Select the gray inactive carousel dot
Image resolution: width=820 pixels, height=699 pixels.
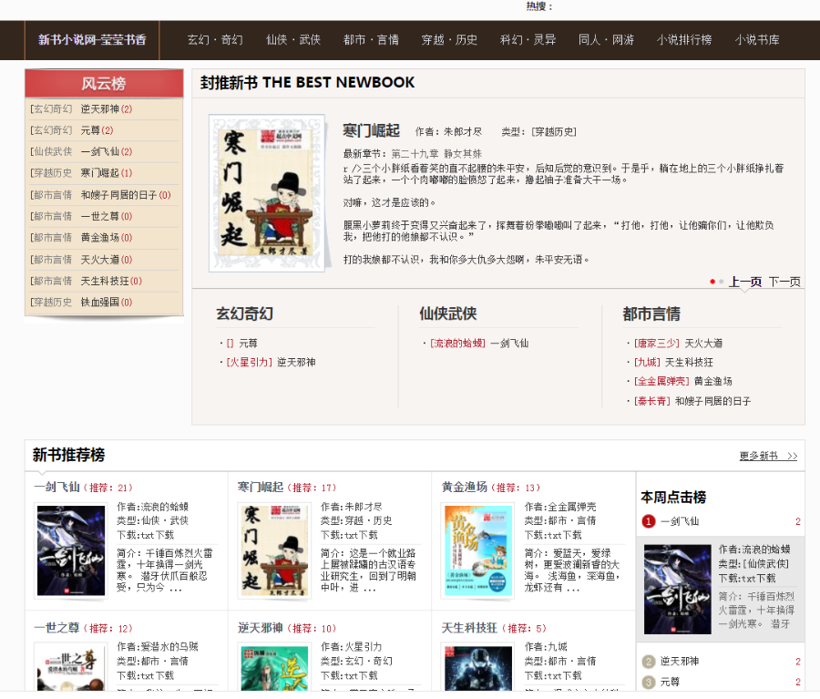click(721, 282)
